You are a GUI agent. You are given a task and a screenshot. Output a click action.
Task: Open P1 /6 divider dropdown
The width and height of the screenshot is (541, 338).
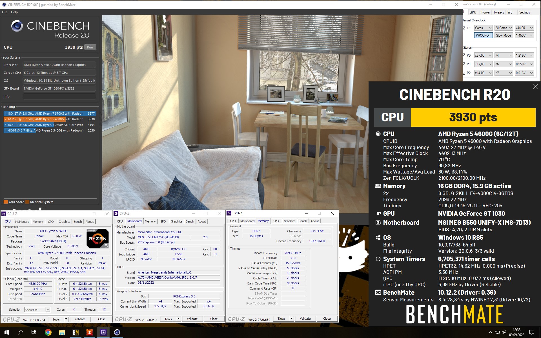(504, 64)
